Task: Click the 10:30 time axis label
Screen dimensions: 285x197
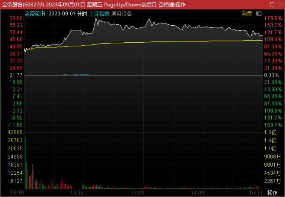Action: click(x=77, y=193)
